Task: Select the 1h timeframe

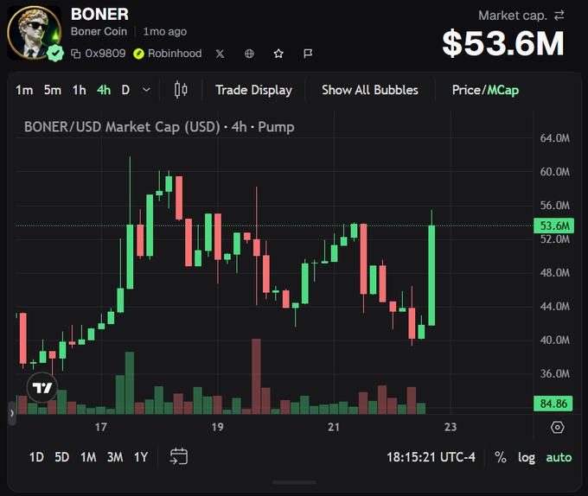Action: point(80,90)
